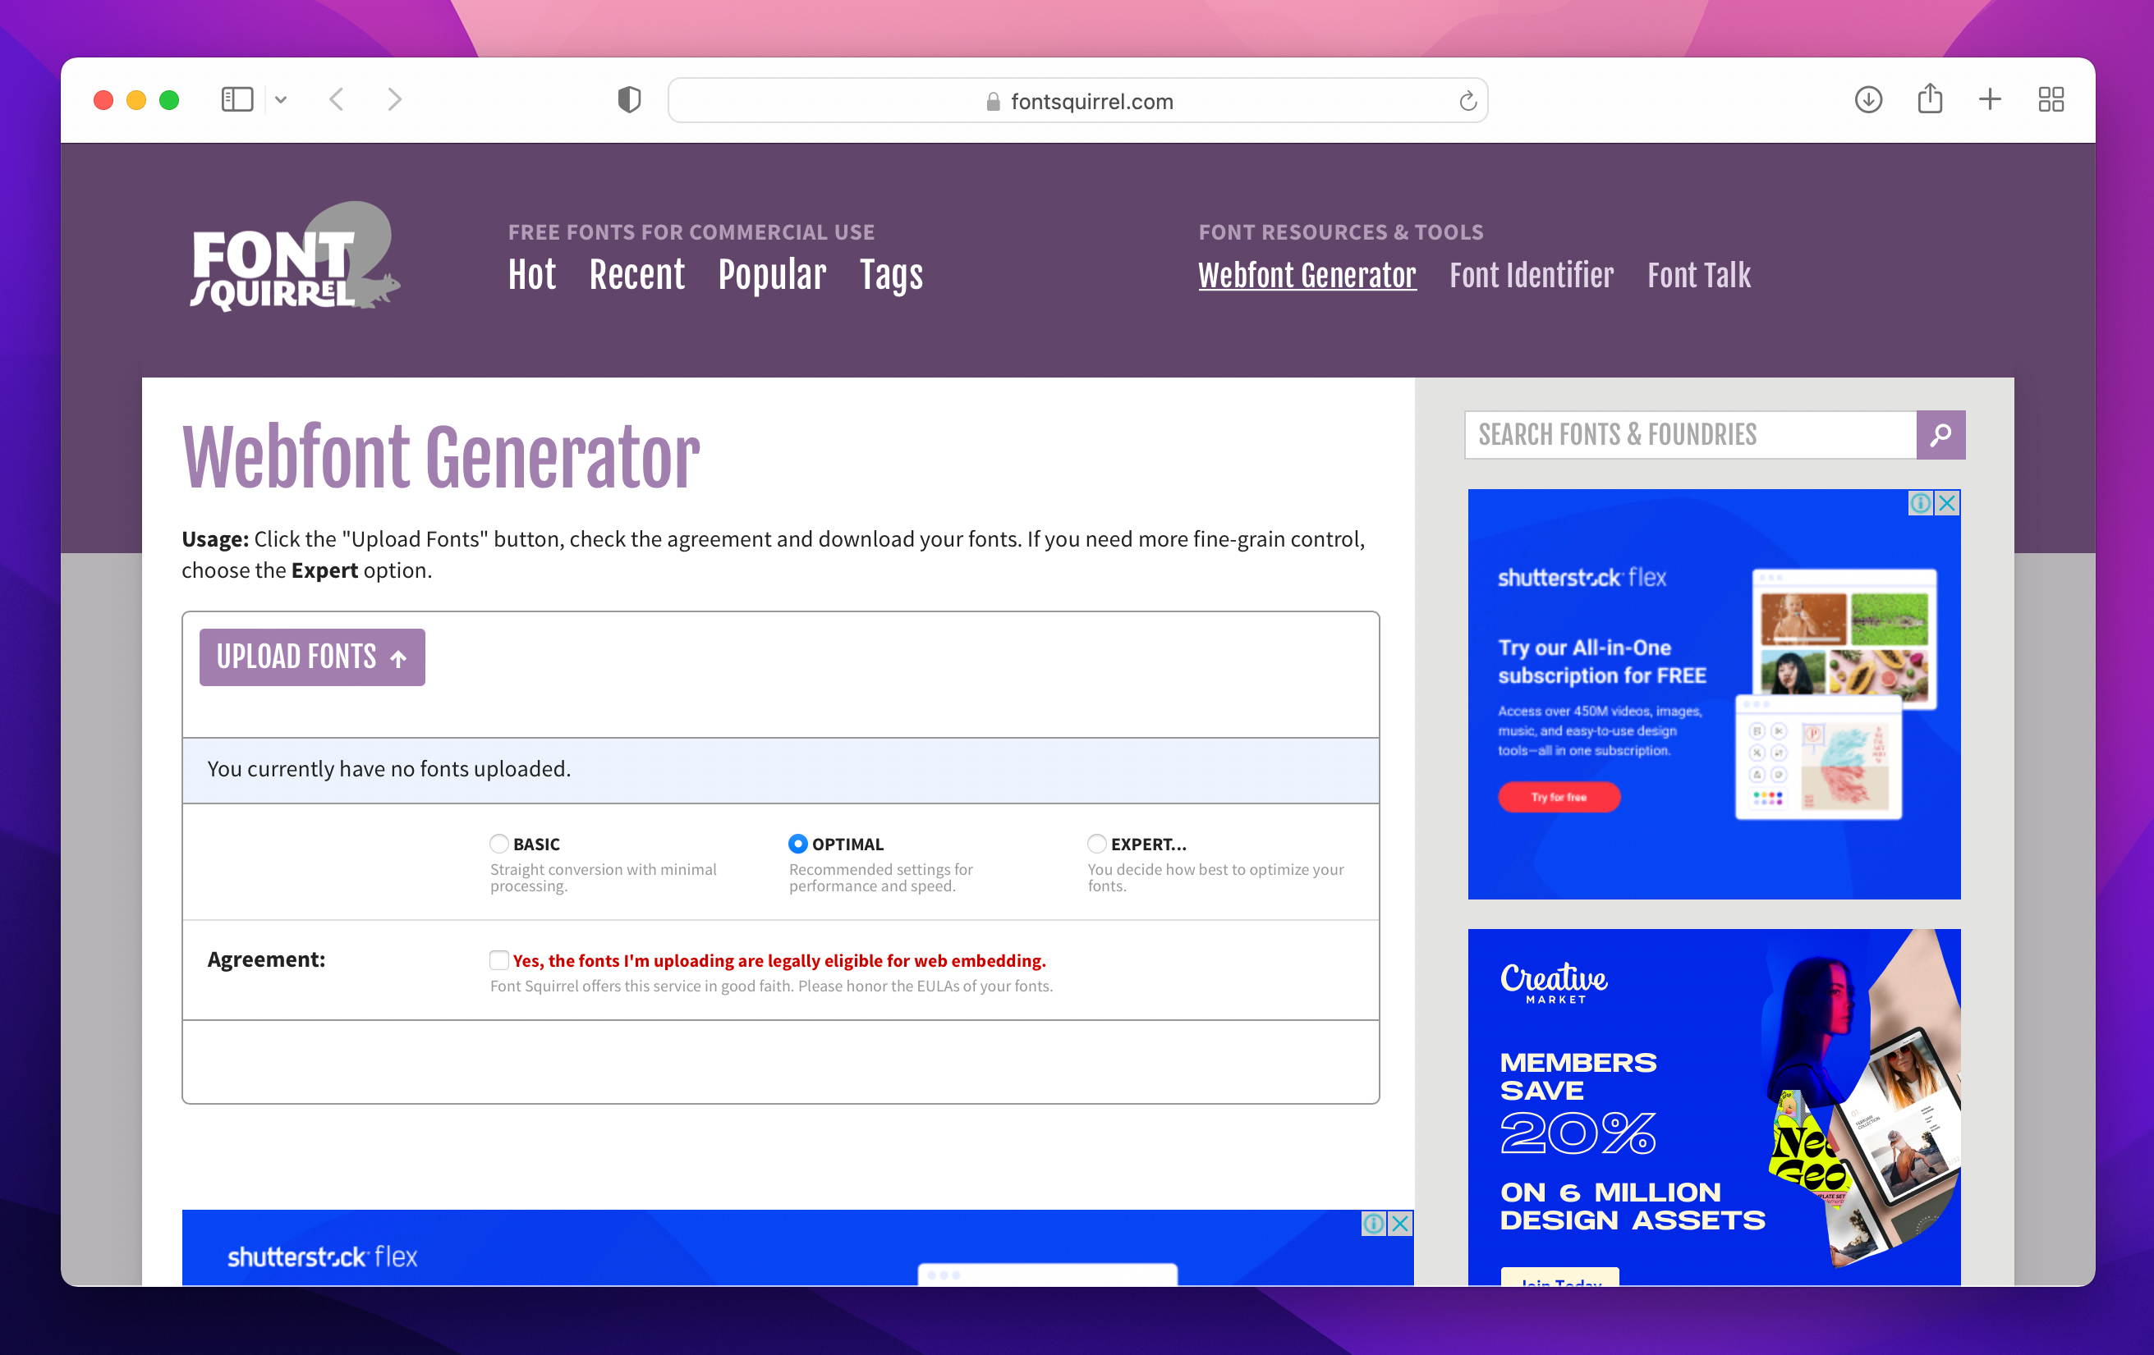Select the BASIC conversion radio button

click(498, 843)
